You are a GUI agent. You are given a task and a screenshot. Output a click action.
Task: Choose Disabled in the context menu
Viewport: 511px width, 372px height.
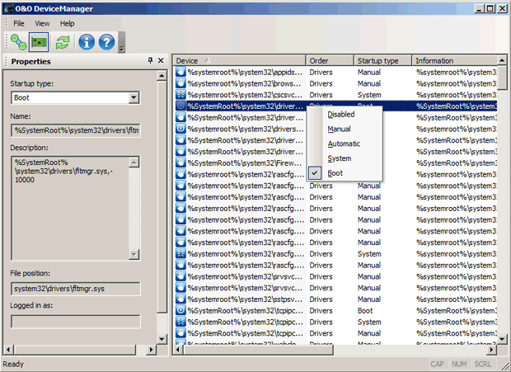point(345,115)
